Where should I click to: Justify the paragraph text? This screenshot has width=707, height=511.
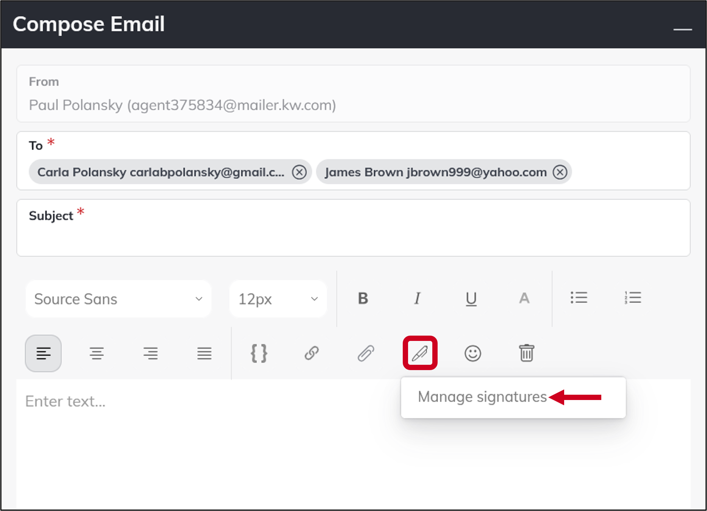204,353
